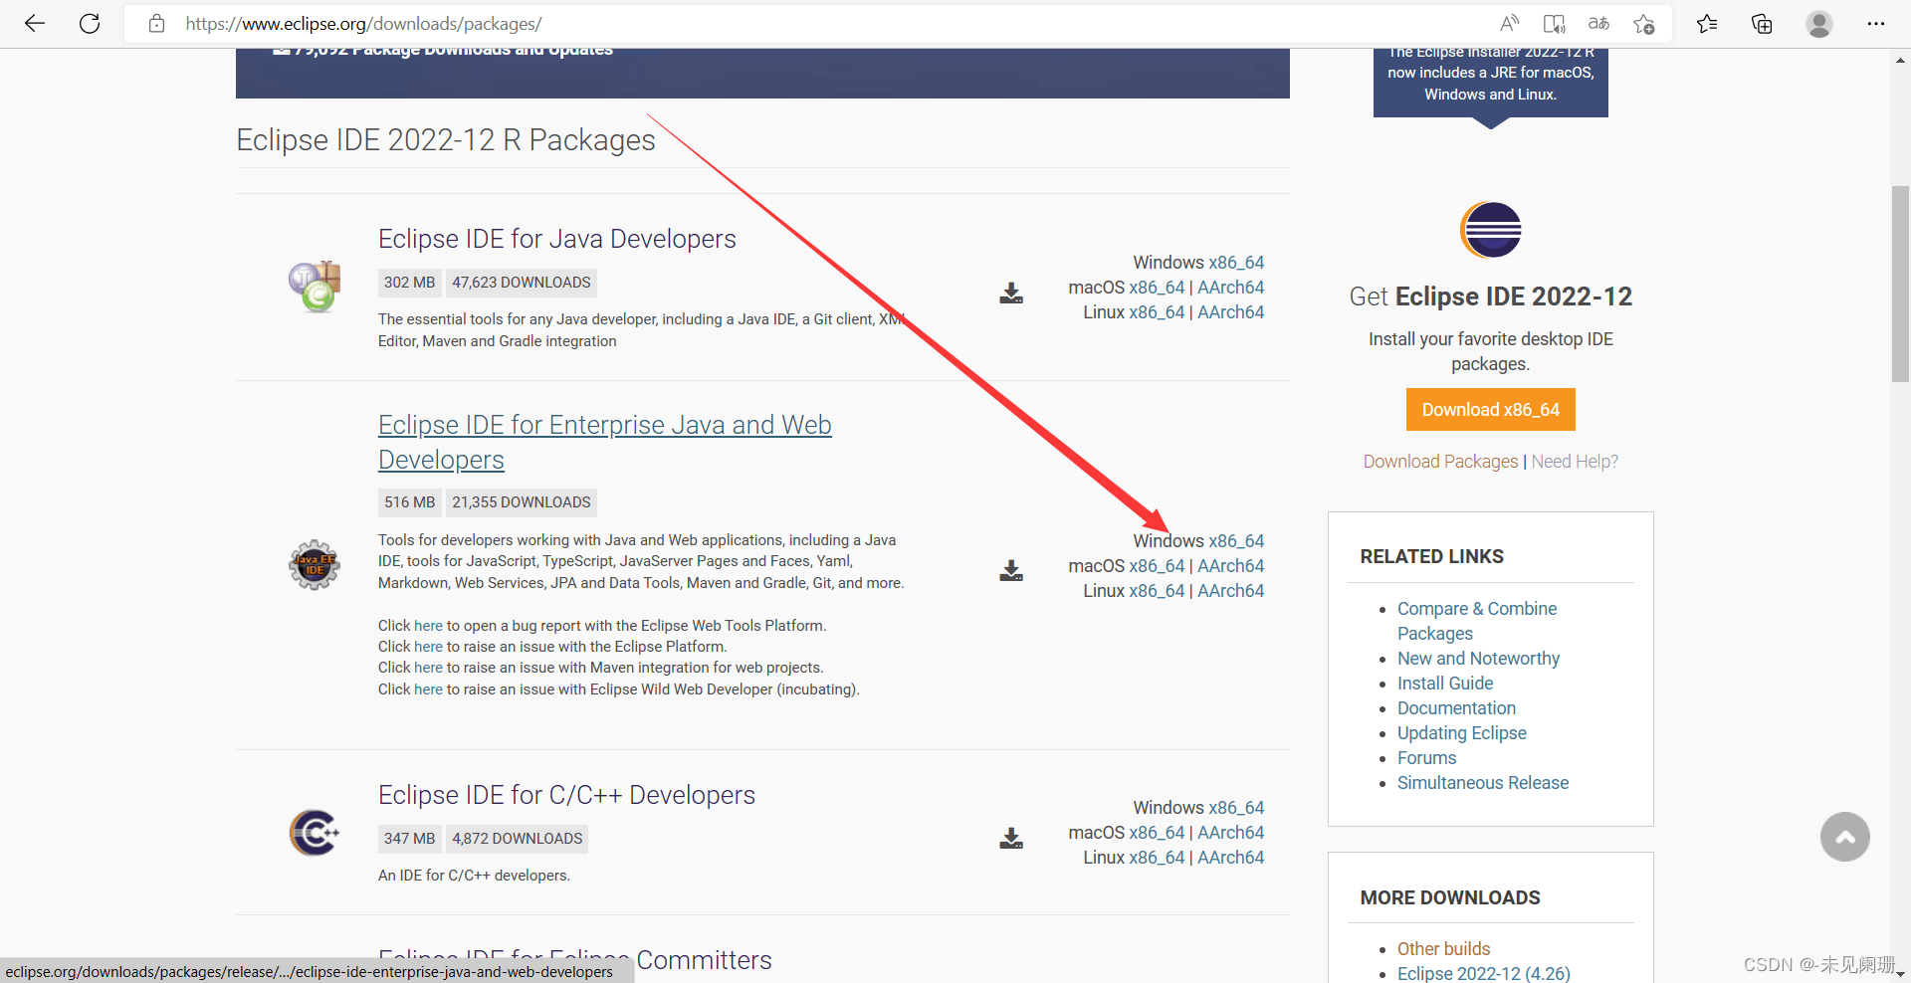The image size is (1911, 983).
Task: Download Enterprise Java Windows x86_64
Action: coord(1236,541)
